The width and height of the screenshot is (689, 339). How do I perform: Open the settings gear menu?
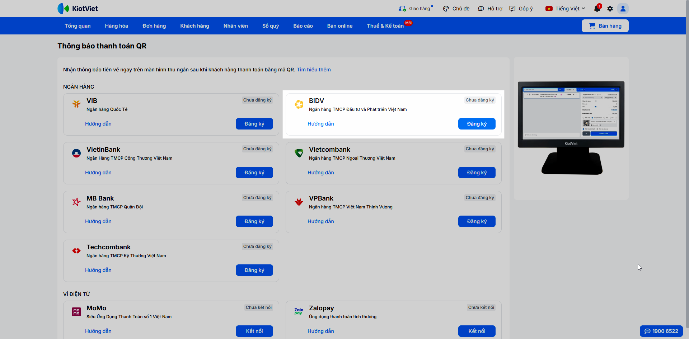[610, 9]
